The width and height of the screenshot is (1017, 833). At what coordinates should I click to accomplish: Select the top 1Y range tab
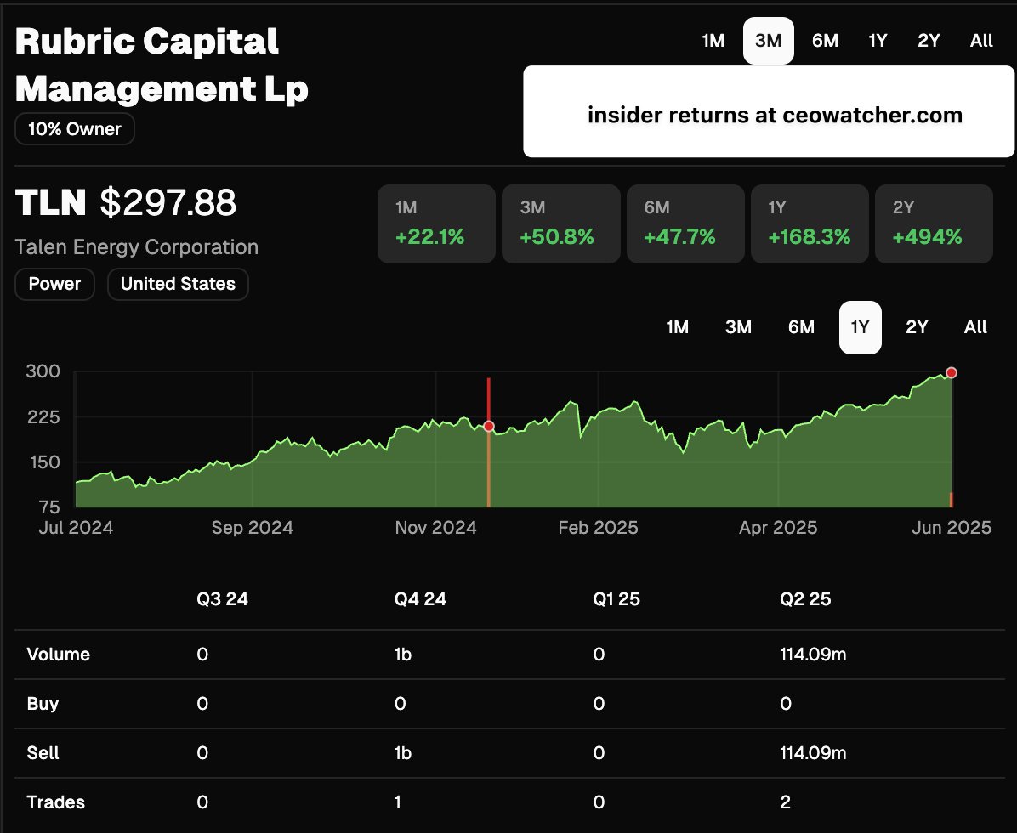click(878, 41)
